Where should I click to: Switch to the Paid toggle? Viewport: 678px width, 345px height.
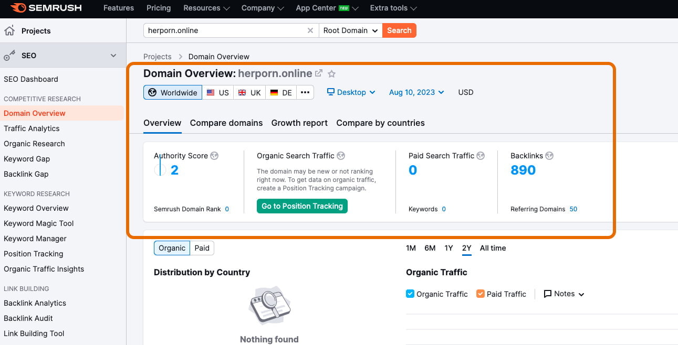tap(202, 248)
